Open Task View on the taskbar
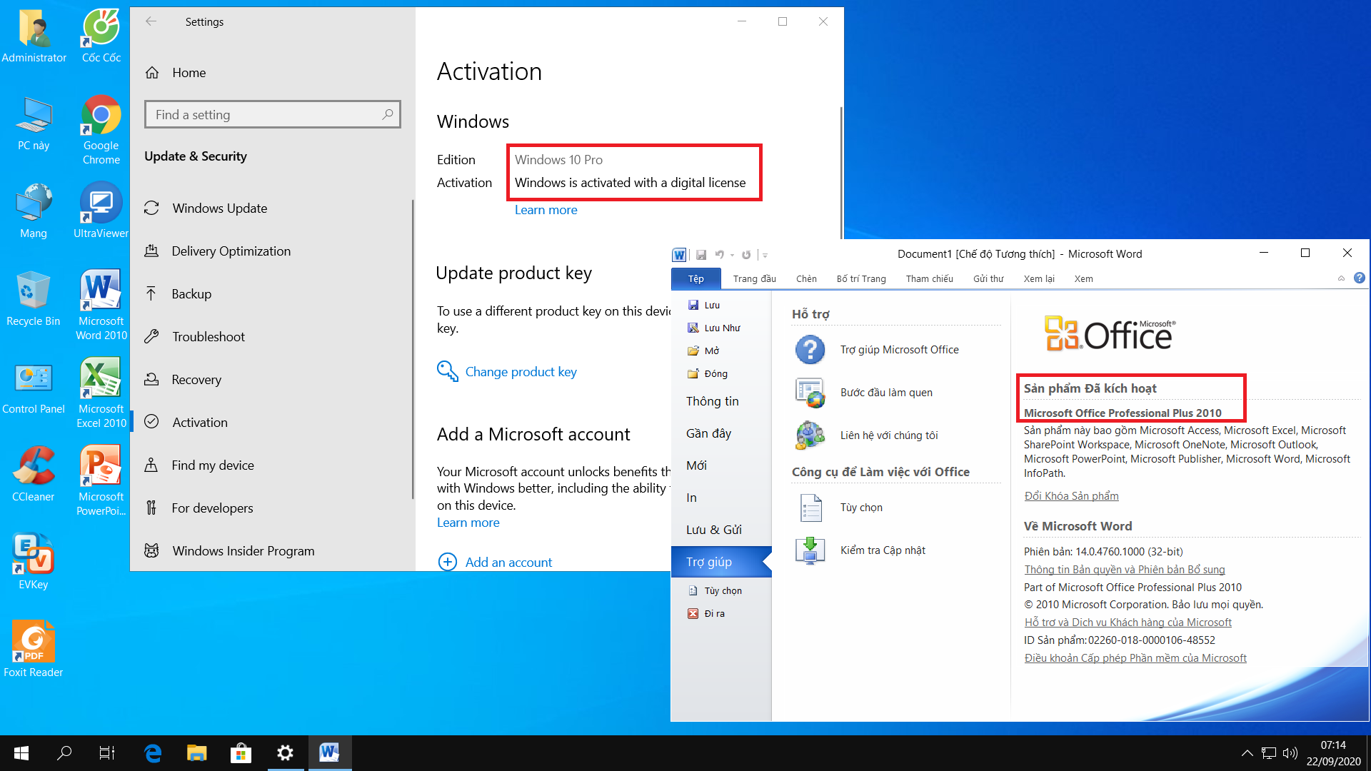This screenshot has width=1371, height=771. click(107, 752)
